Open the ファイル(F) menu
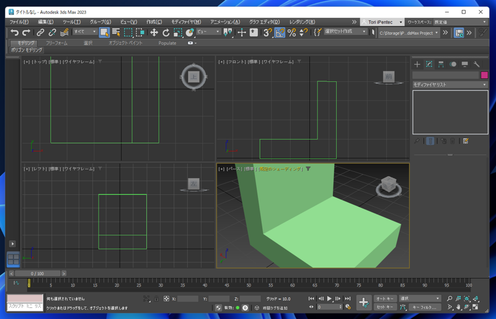Screen dimensions: 496x319 point(19,22)
